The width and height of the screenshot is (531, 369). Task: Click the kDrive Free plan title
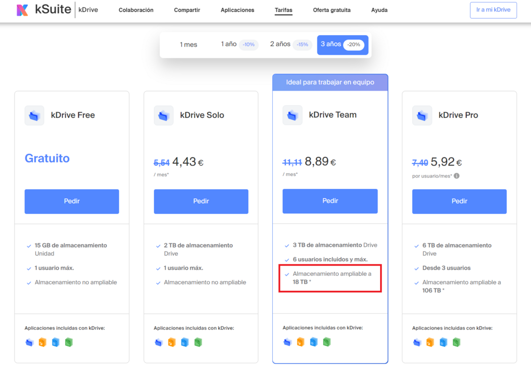click(73, 115)
